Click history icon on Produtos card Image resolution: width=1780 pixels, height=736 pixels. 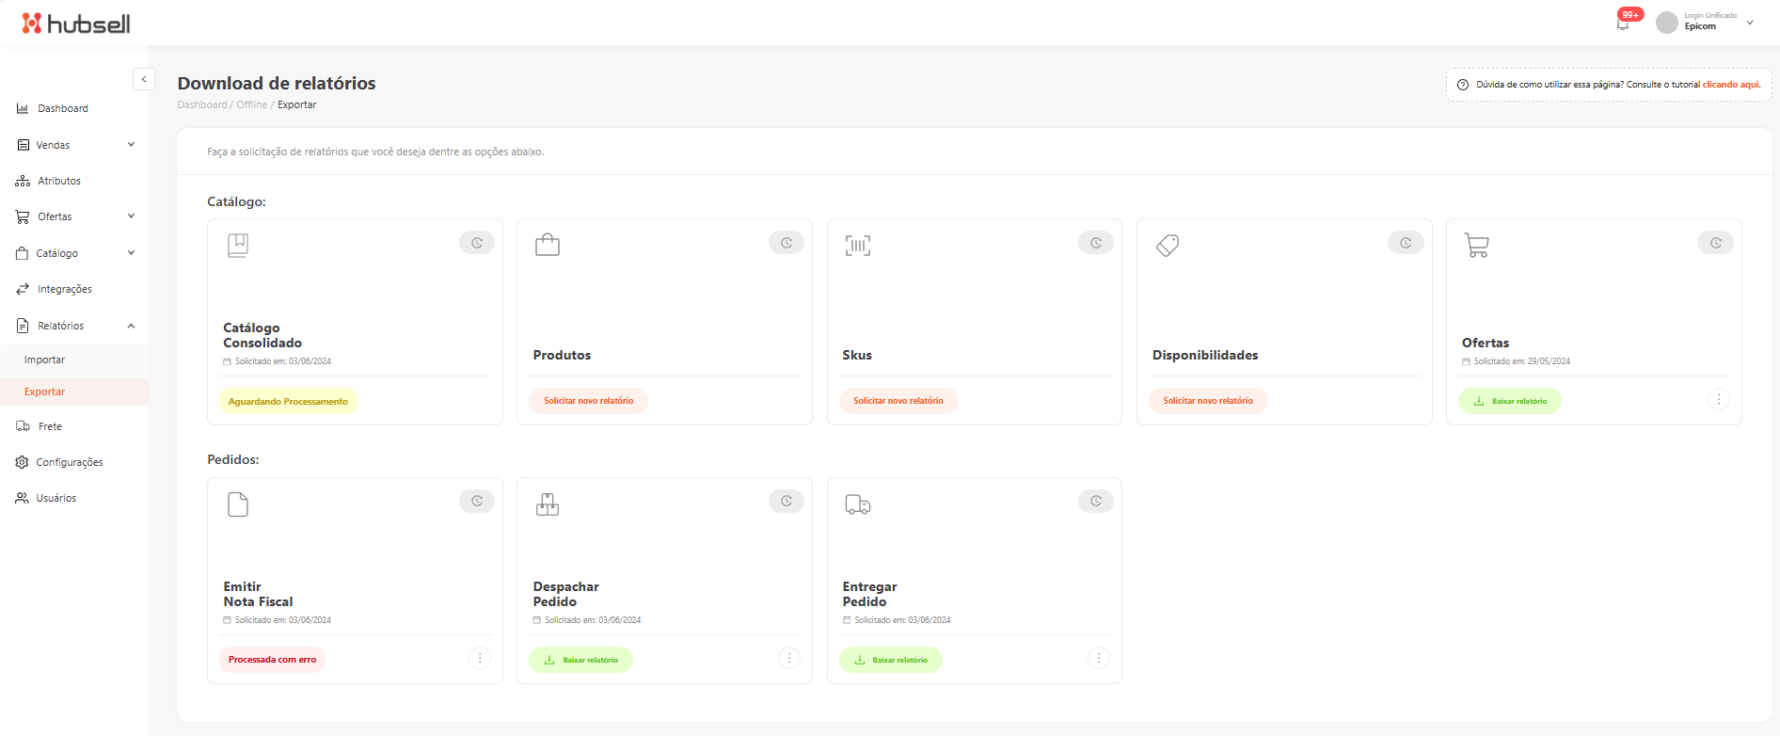click(x=787, y=243)
